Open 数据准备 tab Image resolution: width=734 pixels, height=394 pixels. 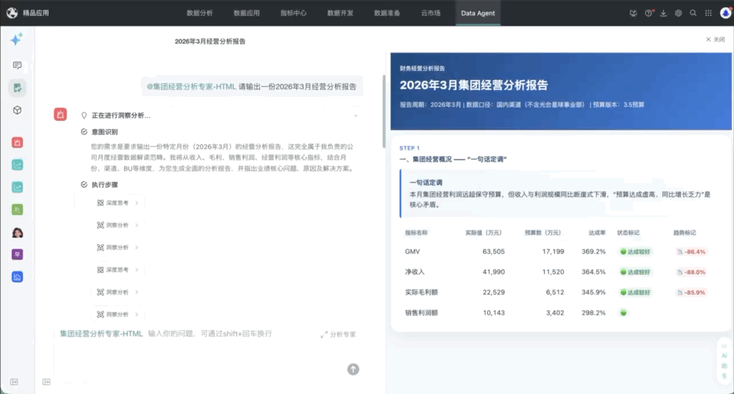coord(387,13)
